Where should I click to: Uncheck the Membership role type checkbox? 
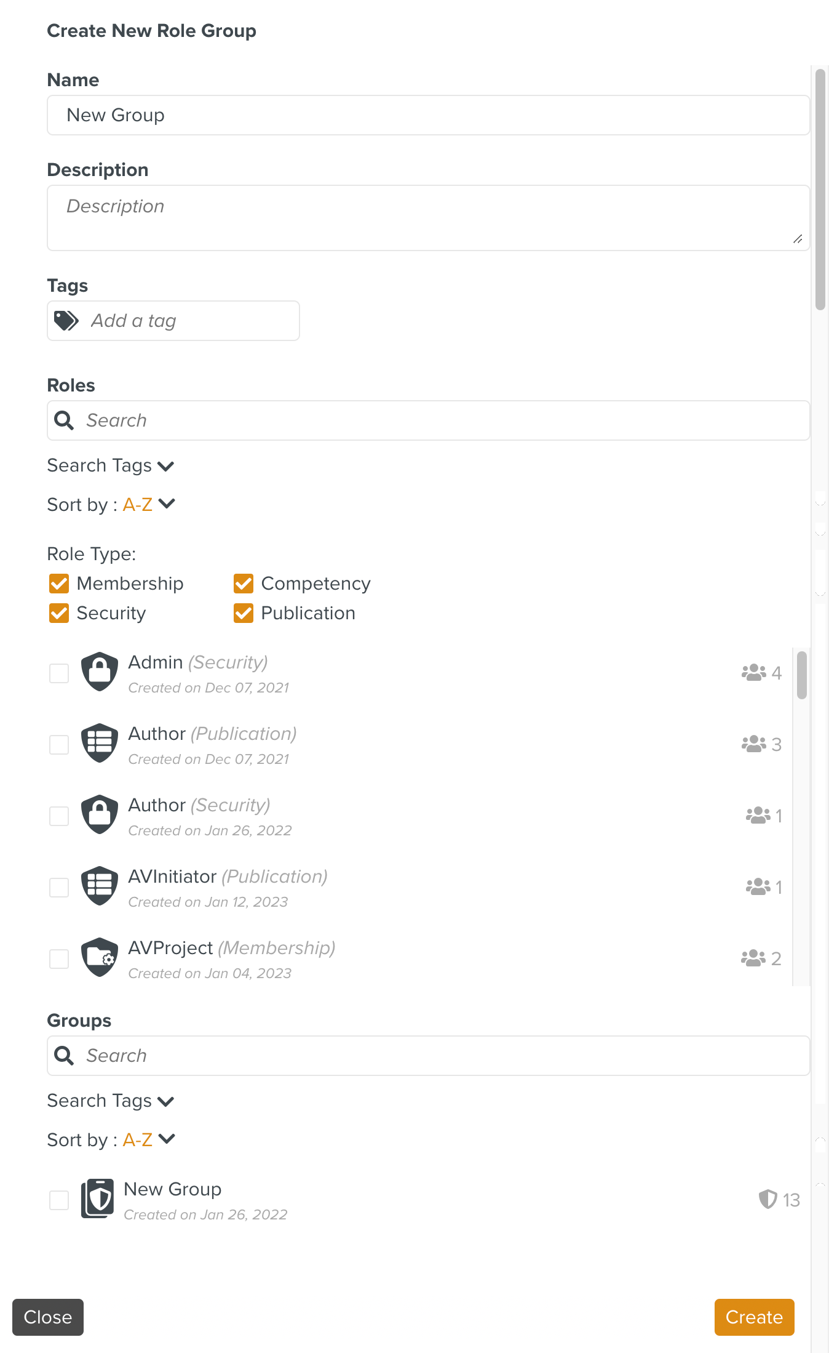[59, 584]
